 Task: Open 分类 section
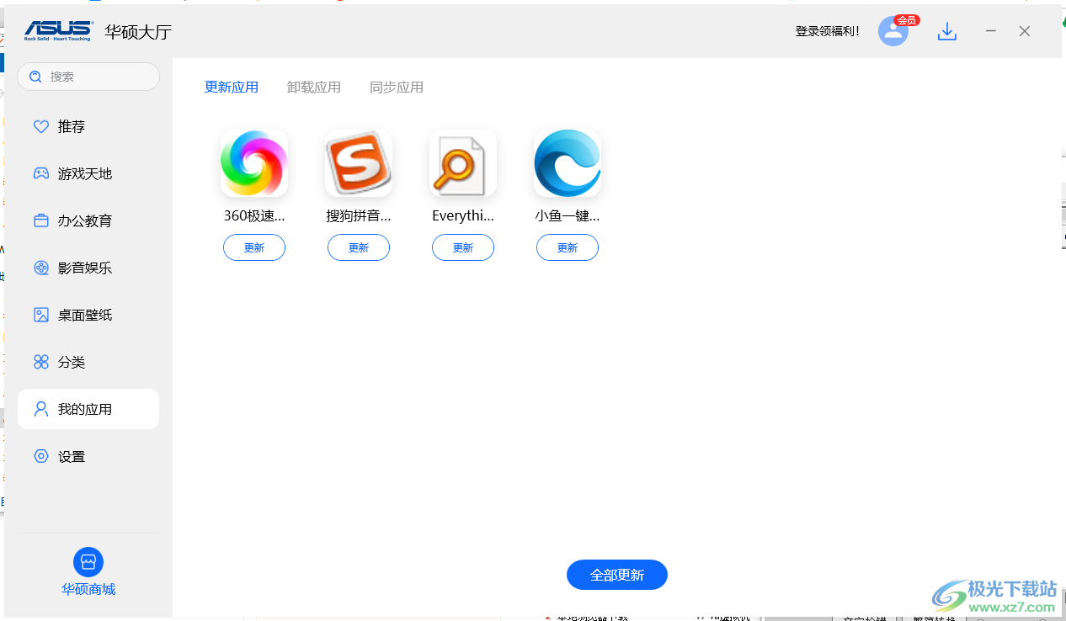88,362
